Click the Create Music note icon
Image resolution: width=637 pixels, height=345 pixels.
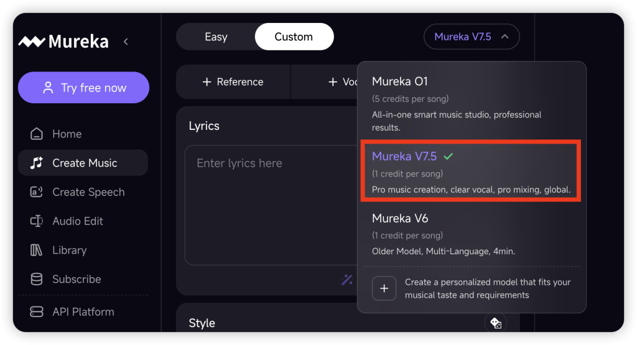click(x=37, y=163)
